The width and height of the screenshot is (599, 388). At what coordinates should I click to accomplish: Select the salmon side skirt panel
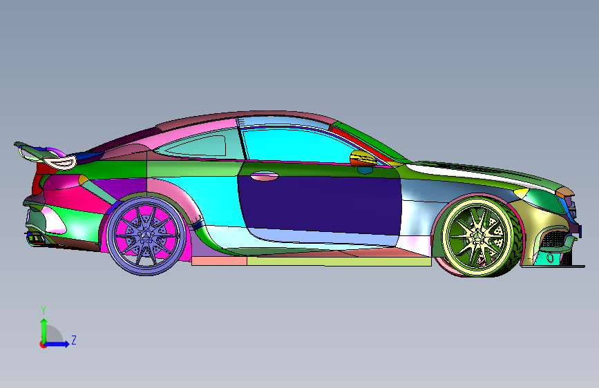click(x=219, y=261)
